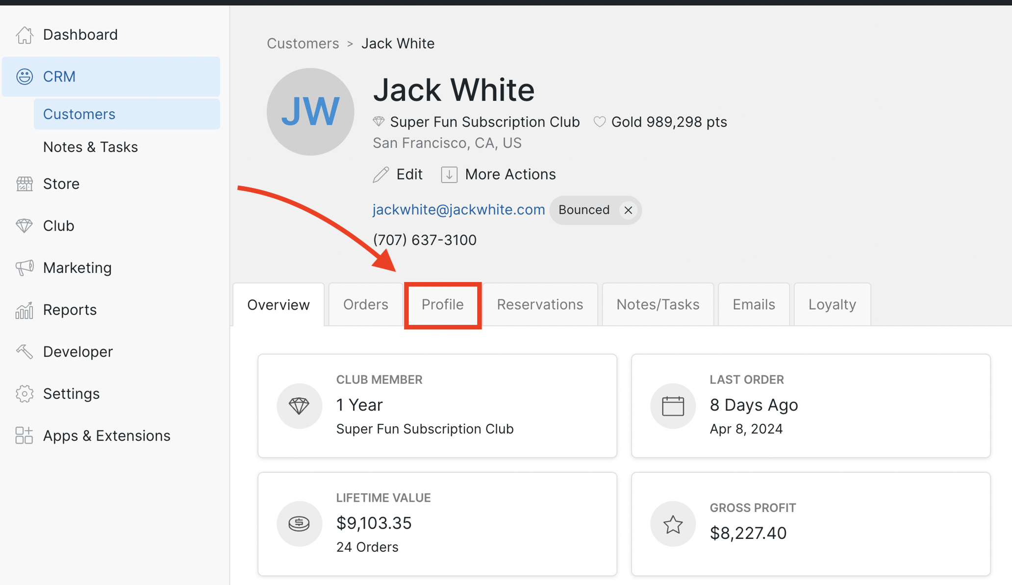Select the Profile tab
Viewport: 1012px width, 585px height.
[x=443, y=305]
